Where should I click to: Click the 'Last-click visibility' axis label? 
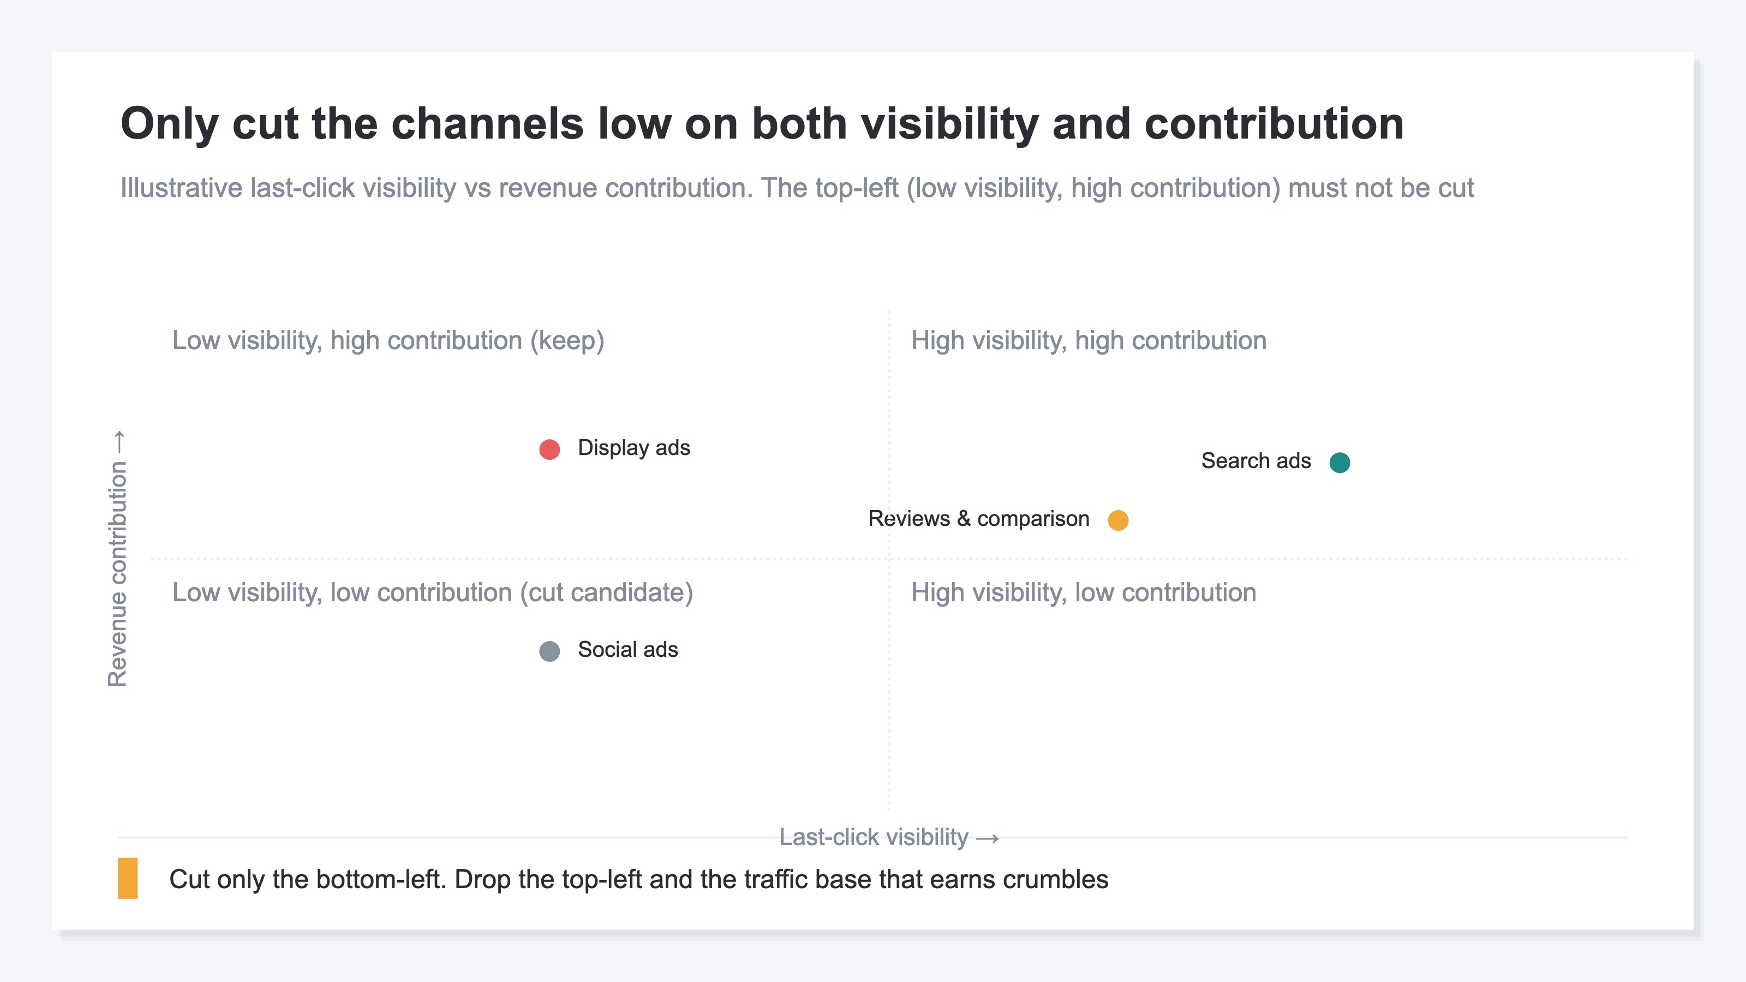pos(889,837)
